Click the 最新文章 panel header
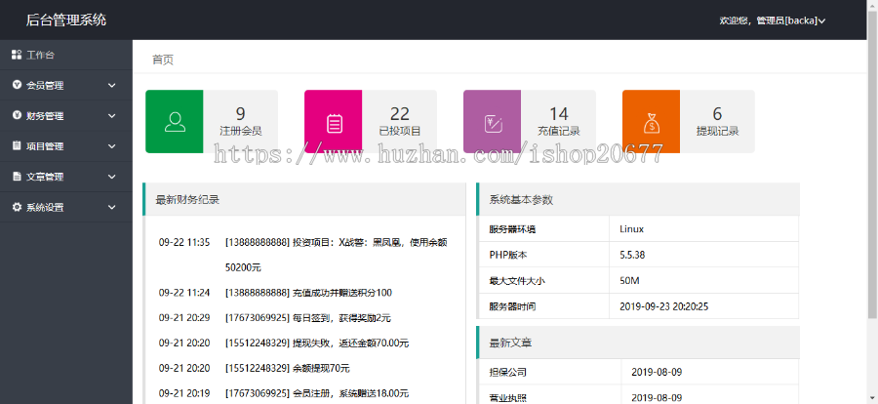The image size is (878, 404). [638, 343]
